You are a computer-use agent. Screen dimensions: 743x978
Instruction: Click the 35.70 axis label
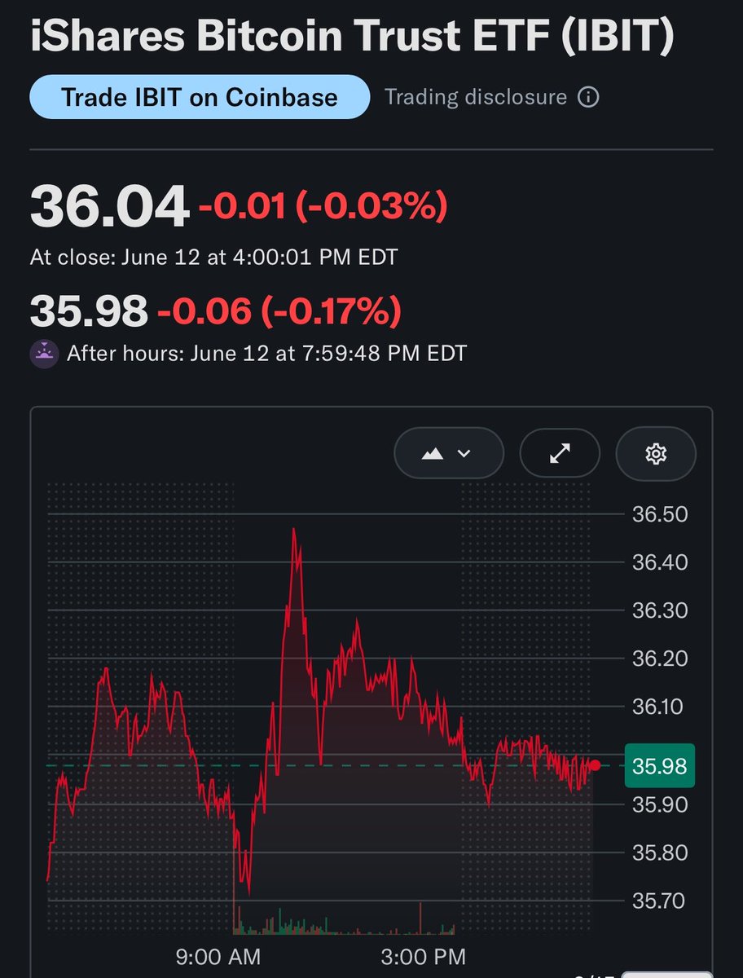pyautogui.click(x=660, y=901)
